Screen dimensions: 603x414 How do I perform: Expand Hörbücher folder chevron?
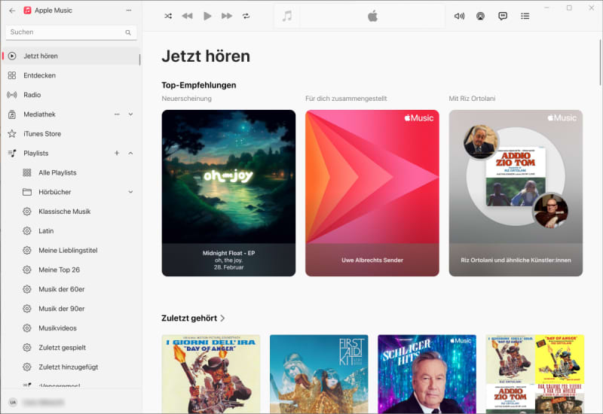click(130, 192)
